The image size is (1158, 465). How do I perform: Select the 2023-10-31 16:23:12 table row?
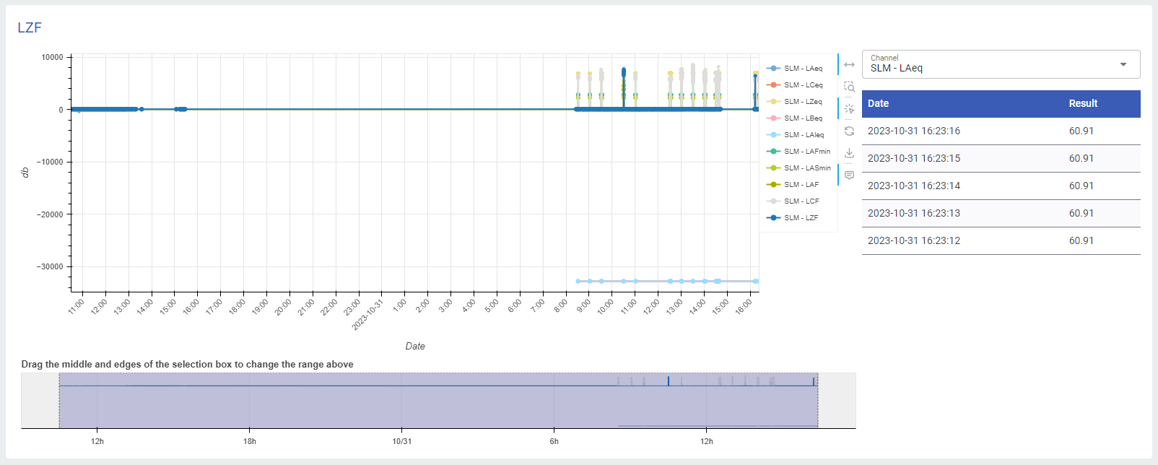click(x=1001, y=241)
